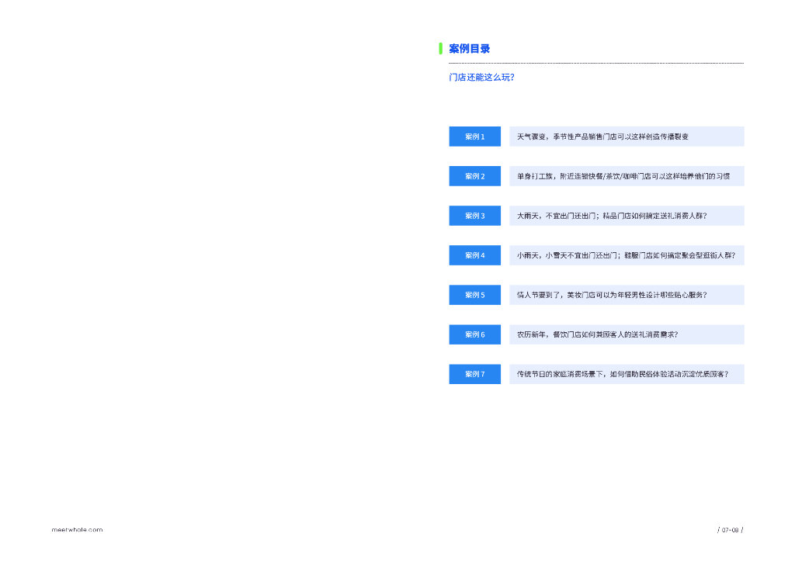Viewport: 795px width, 561px height.
Task: Open the entry starting 小雨天，小雪天
Action: pyautogui.click(x=627, y=255)
